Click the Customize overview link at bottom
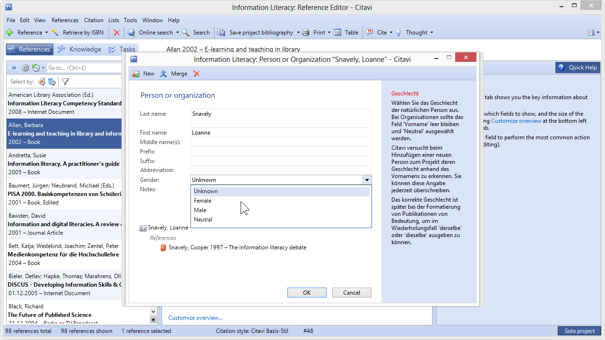The width and height of the screenshot is (605, 340). [x=195, y=318]
